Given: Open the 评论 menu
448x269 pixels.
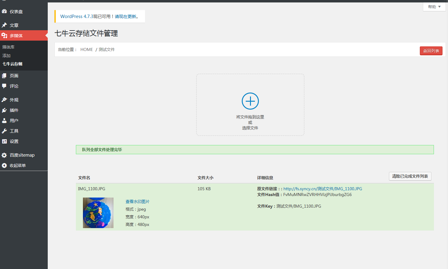Looking at the screenshot, I should pos(24,86).
